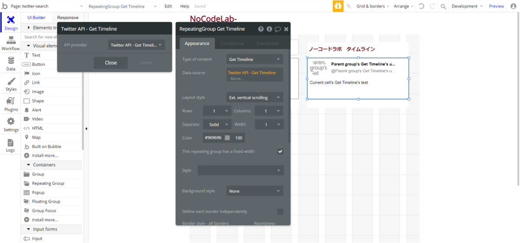The width and height of the screenshot is (520, 243).
Task: Click the color hex #969696 field
Action: pos(213,138)
